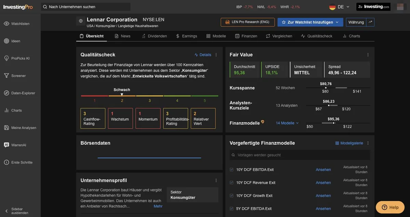Open three-dot menu next to Modellgalerie
The height and width of the screenshot is (217, 410).
pos(368,143)
